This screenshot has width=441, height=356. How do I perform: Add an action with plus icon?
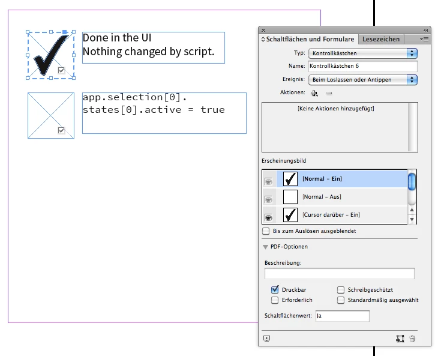pyautogui.click(x=314, y=93)
